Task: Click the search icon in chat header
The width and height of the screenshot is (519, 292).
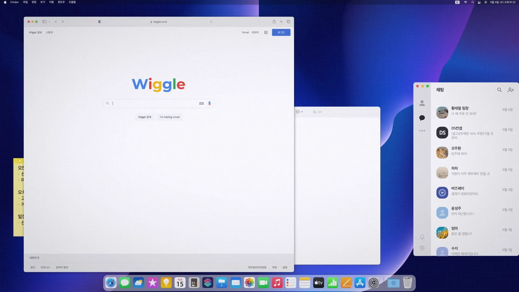Action: (499, 90)
